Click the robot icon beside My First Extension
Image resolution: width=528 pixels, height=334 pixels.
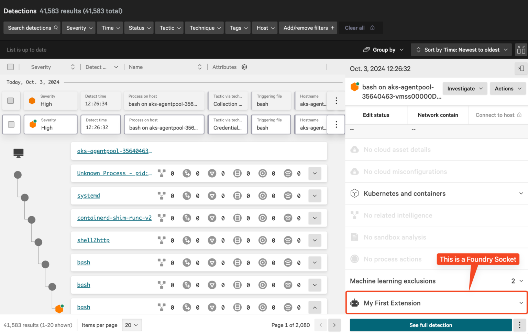click(354, 303)
